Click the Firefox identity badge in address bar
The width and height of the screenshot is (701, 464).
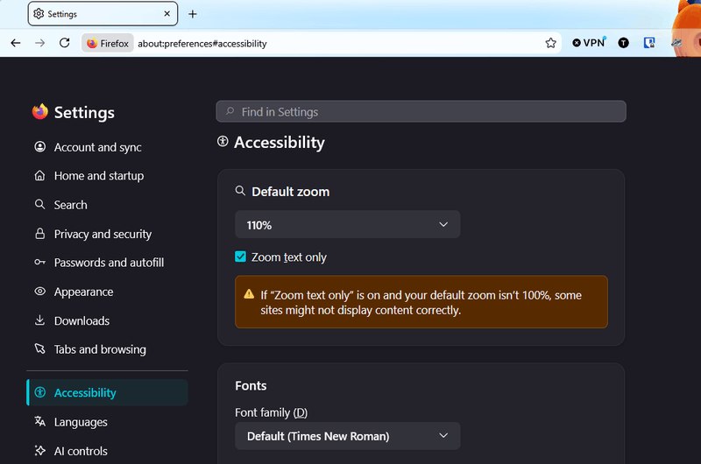(108, 43)
